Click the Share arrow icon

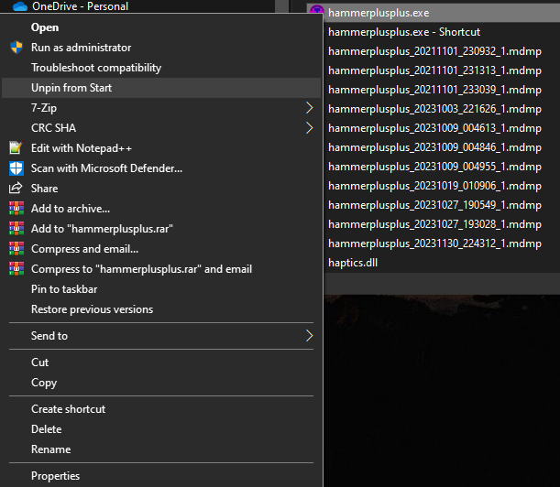coord(16,188)
